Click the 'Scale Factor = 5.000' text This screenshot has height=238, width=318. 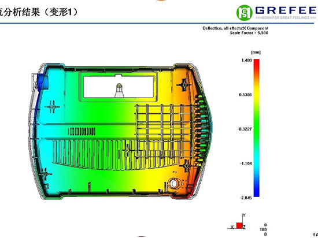249,33
